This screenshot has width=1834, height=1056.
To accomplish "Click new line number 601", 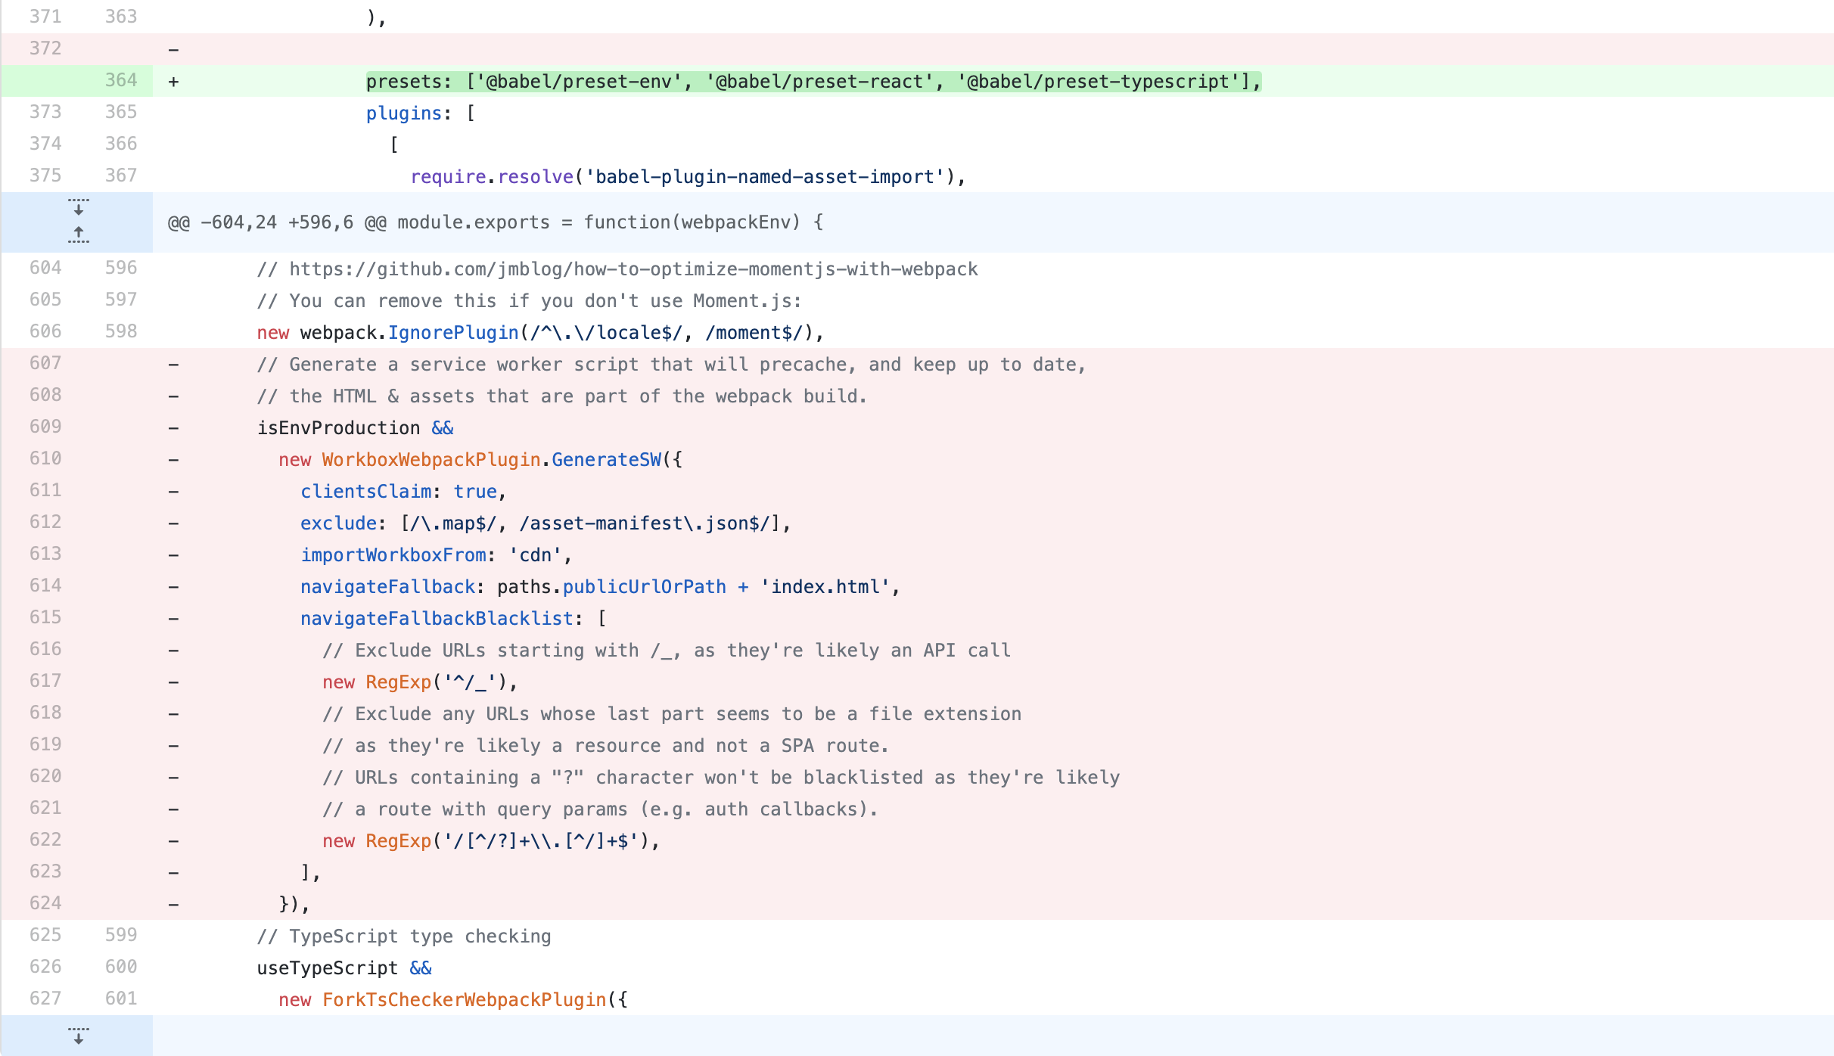I will point(120,999).
